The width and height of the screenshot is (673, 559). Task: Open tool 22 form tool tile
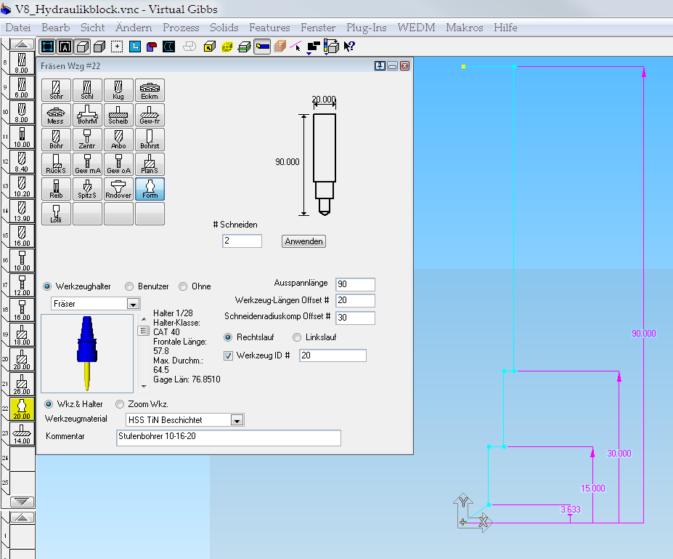[22, 409]
